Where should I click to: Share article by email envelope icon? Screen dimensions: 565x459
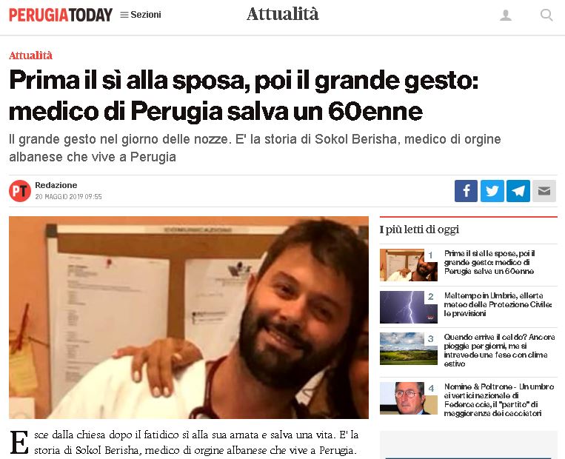pyautogui.click(x=544, y=191)
